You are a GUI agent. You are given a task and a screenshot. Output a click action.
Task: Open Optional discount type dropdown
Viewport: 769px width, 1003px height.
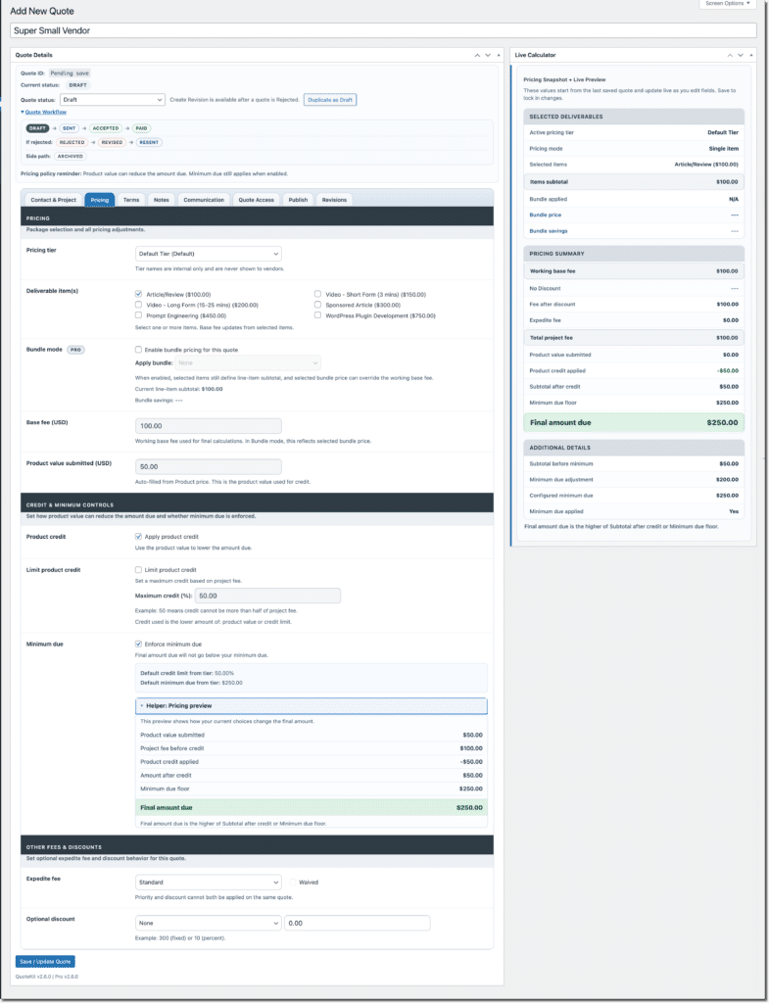tap(208, 923)
